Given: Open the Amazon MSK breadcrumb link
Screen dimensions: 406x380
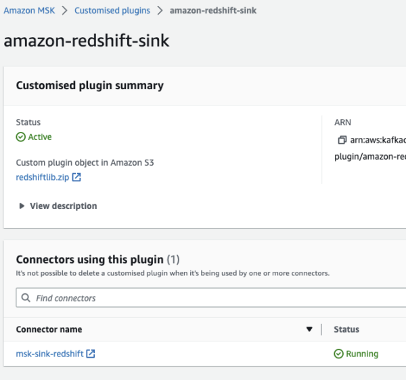Looking at the screenshot, I should 29,11.
